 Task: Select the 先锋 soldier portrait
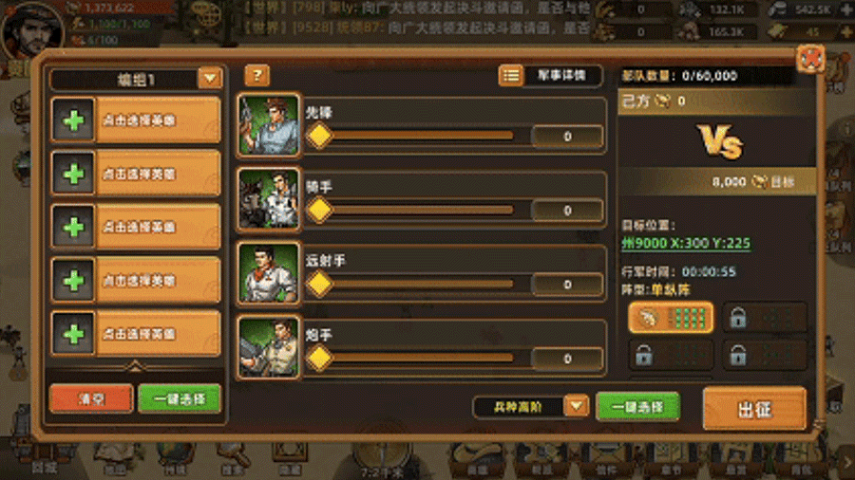pos(269,124)
